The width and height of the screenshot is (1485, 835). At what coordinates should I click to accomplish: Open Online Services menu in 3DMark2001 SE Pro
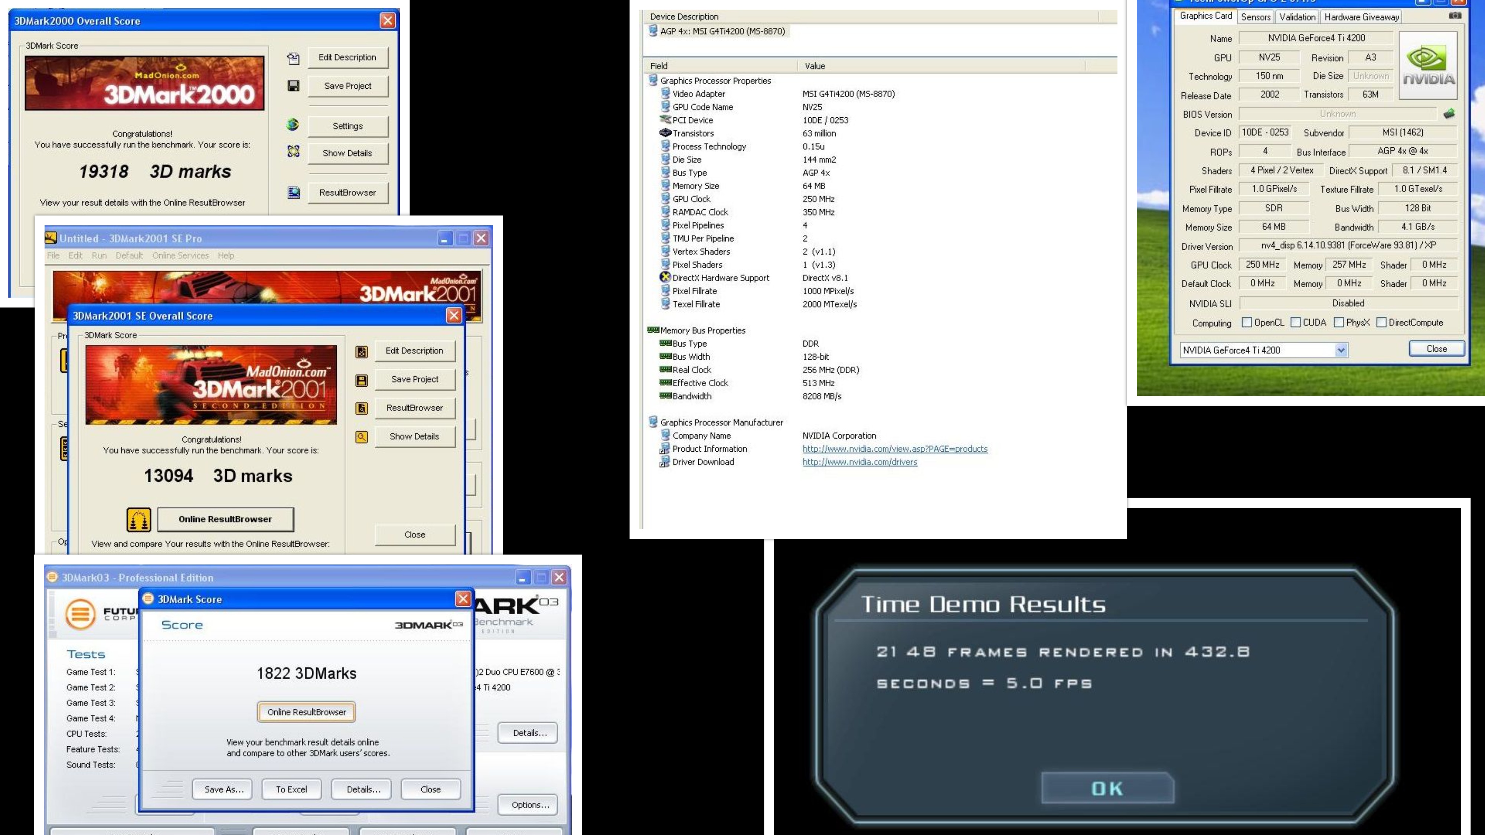point(180,255)
